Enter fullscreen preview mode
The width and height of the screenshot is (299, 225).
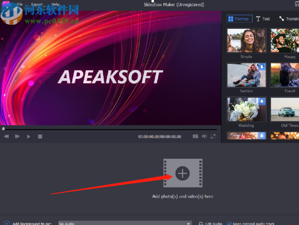coord(213,136)
